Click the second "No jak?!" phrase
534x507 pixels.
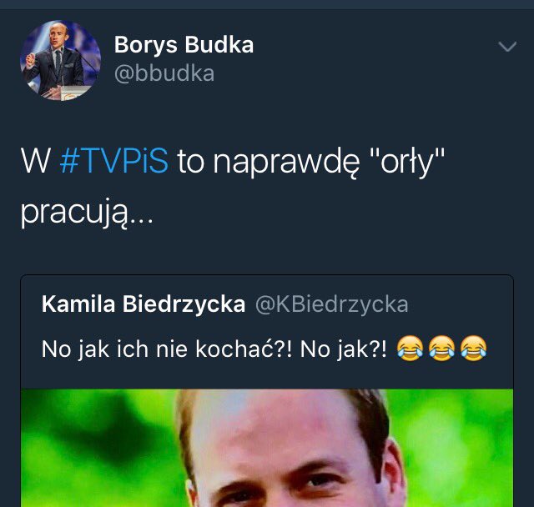pos(344,349)
